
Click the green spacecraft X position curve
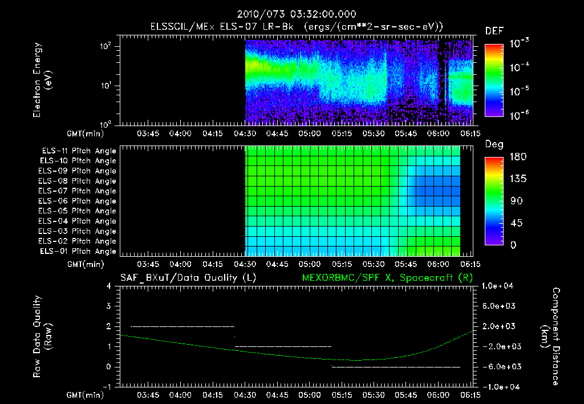tap(297, 356)
